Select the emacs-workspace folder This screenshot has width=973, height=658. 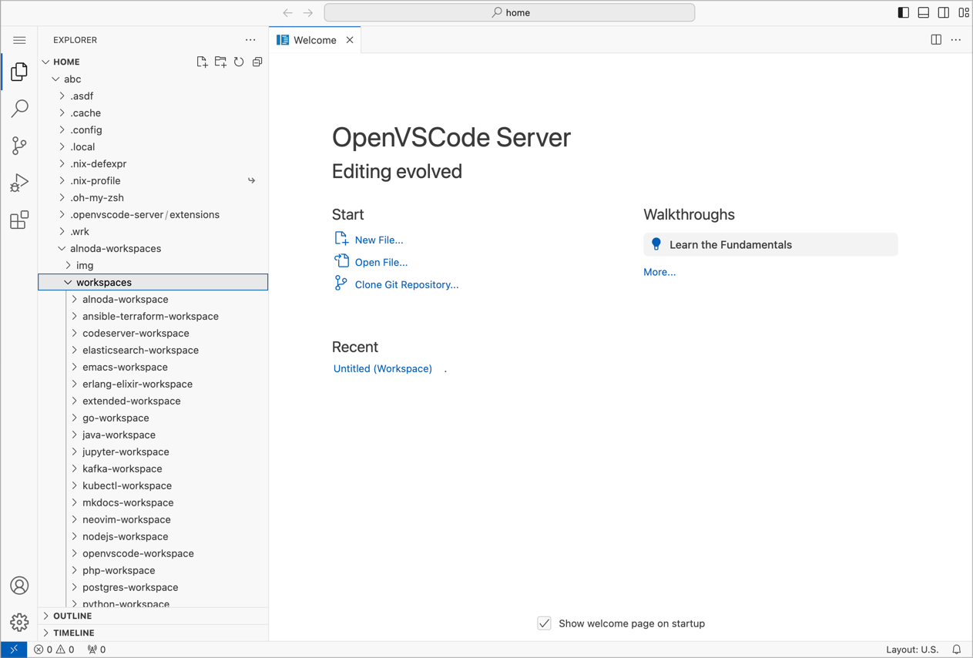click(x=153, y=368)
